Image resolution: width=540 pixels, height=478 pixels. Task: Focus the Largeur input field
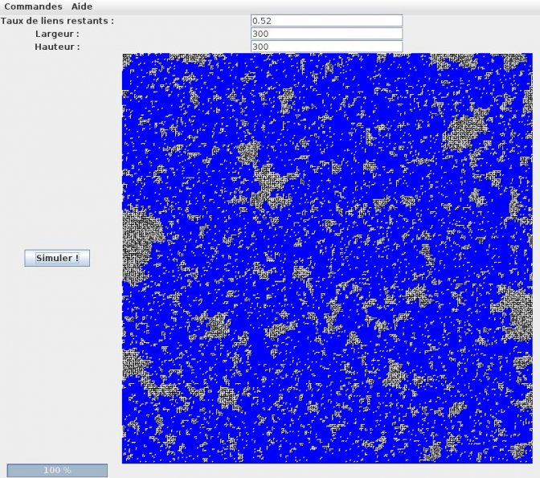point(327,34)
